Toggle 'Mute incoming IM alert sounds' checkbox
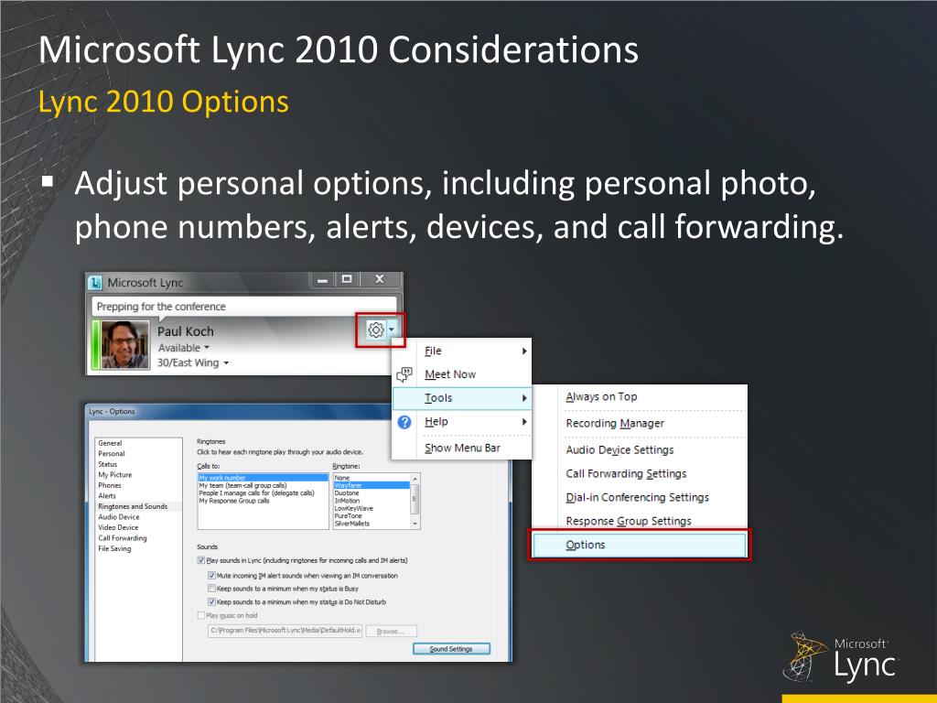Viewport: 937px width, 703px height. pyautogui.click(x=211, y=575)
